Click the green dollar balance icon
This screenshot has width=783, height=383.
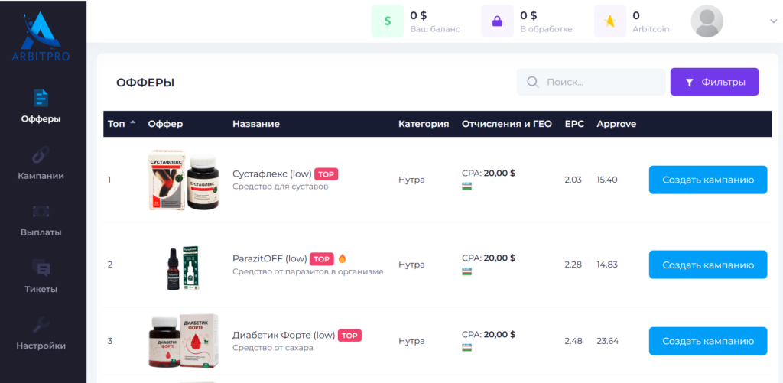(388, 21)
